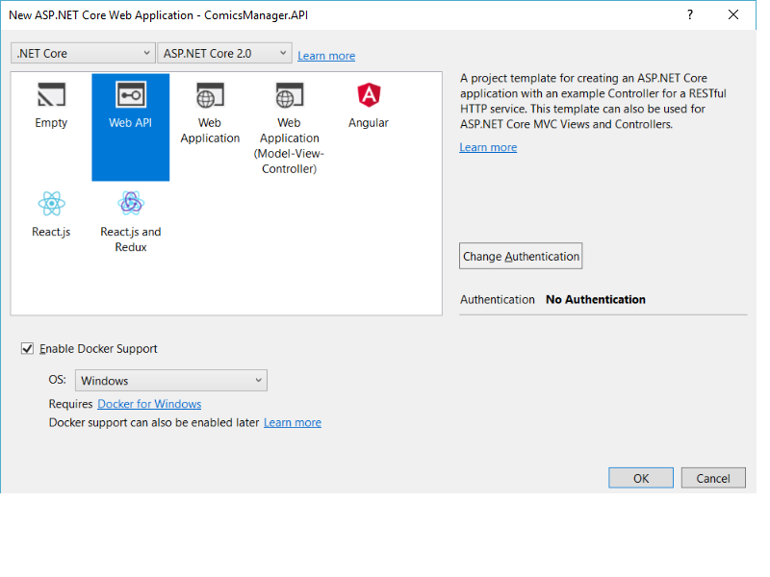Click Learn more link beside version dropdown
Screen dimensions: 770x577
[326, 56]
